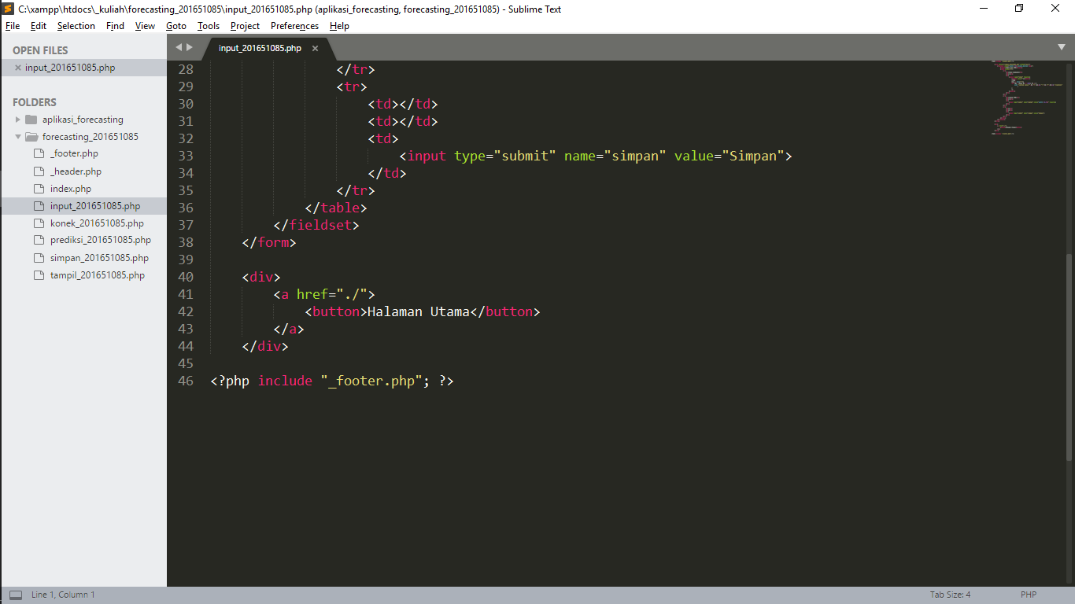Click the opening div tag on line 40

(x=261, y=277)
